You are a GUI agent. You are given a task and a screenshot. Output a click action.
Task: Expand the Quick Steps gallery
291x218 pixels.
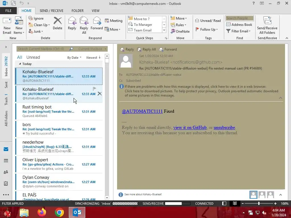coord(164,30)
